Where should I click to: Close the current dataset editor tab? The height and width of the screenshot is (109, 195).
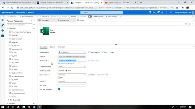pyautogui.click(x=94, y=20)
